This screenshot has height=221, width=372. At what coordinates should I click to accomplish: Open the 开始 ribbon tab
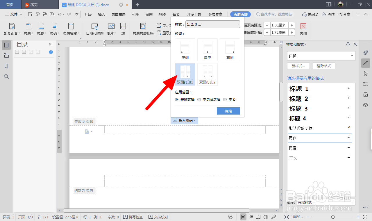point(88,14)
